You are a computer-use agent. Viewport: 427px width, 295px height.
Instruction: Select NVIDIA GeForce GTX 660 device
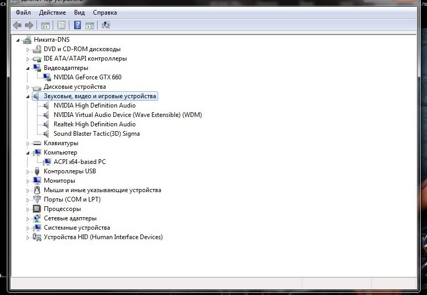point(87,77)
